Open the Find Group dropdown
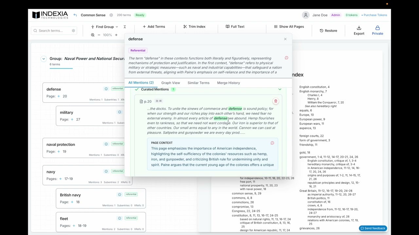This screenshot has width=419, height=235. click(x=105, y=27)
